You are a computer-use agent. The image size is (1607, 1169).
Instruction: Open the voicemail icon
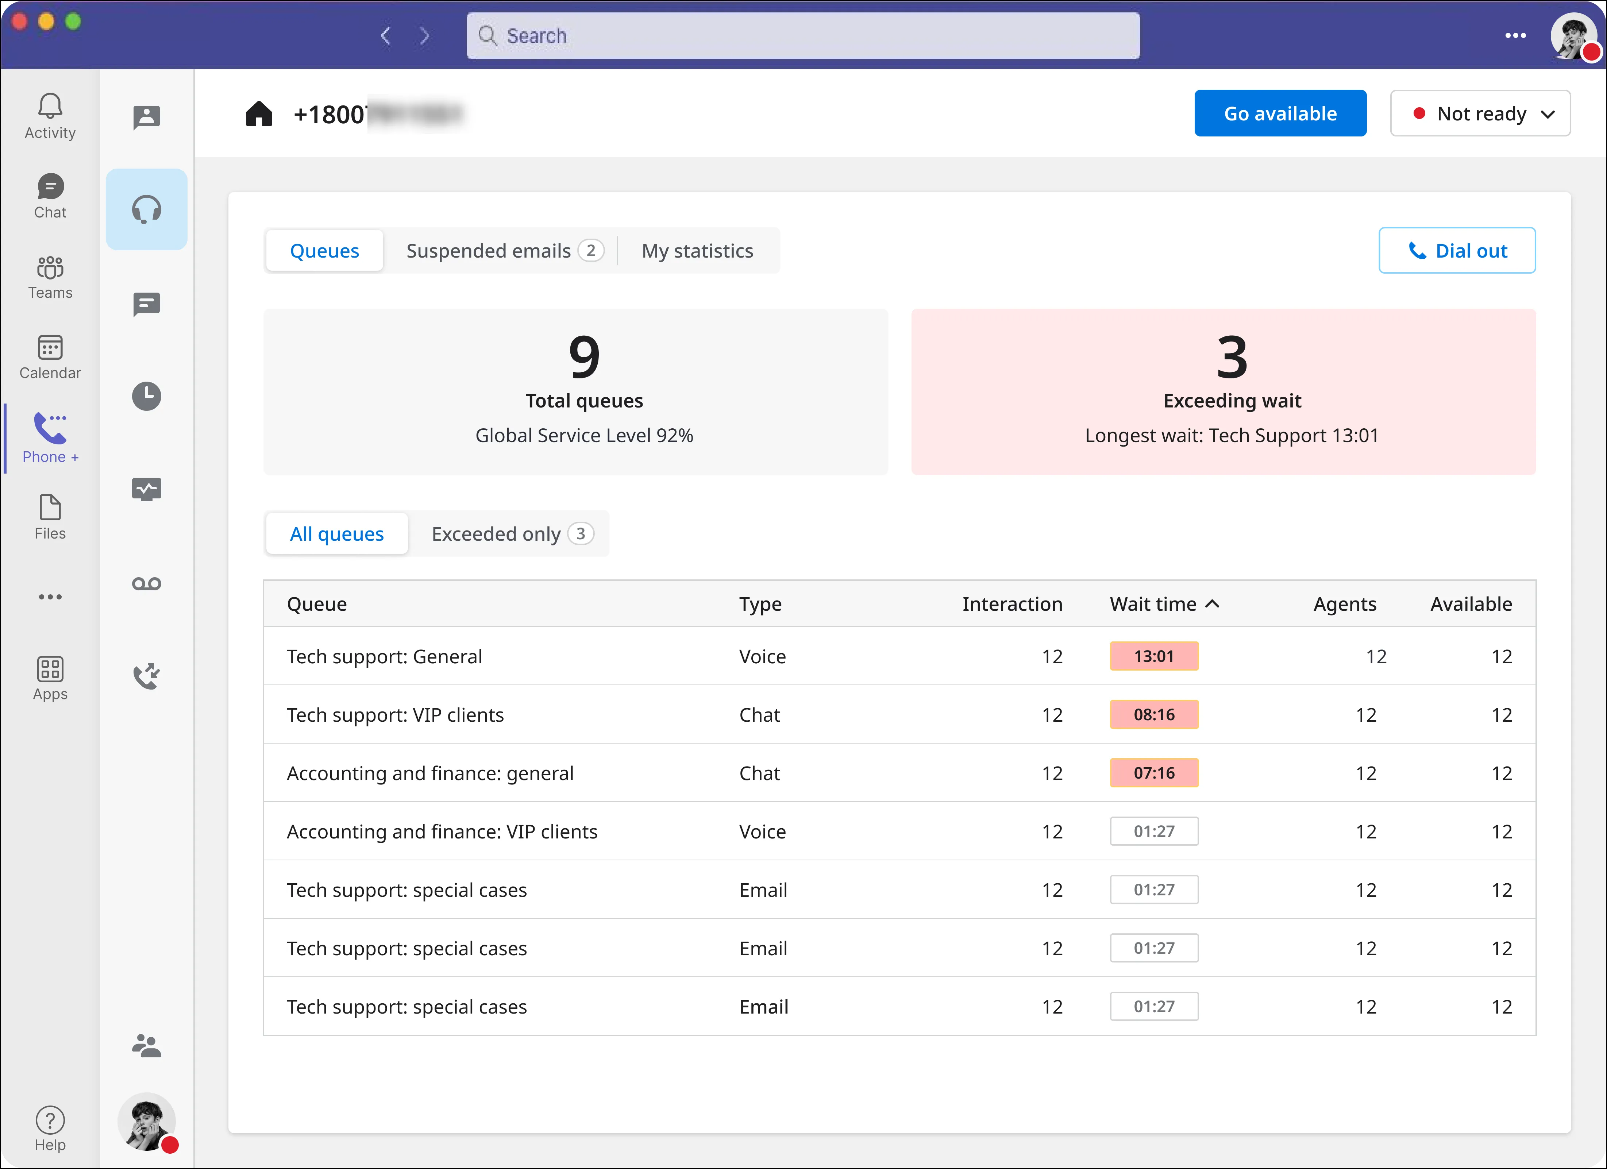tap(147, 584)
